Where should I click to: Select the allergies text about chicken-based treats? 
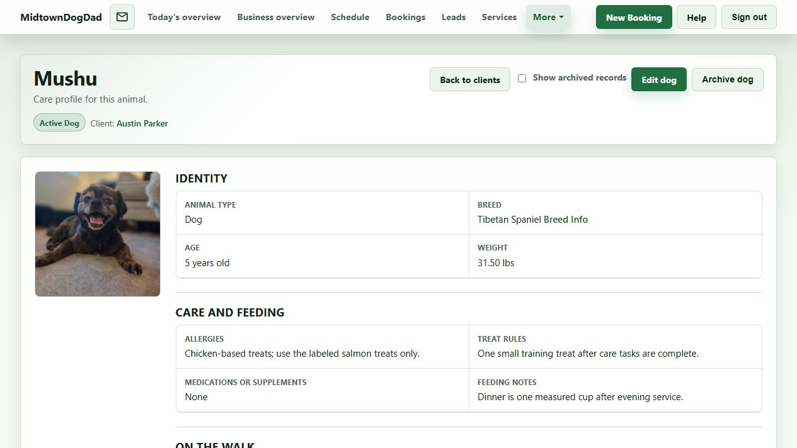302,354
